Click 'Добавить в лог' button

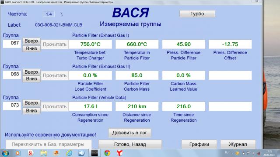pyautogui.click(x=129, y=133)
